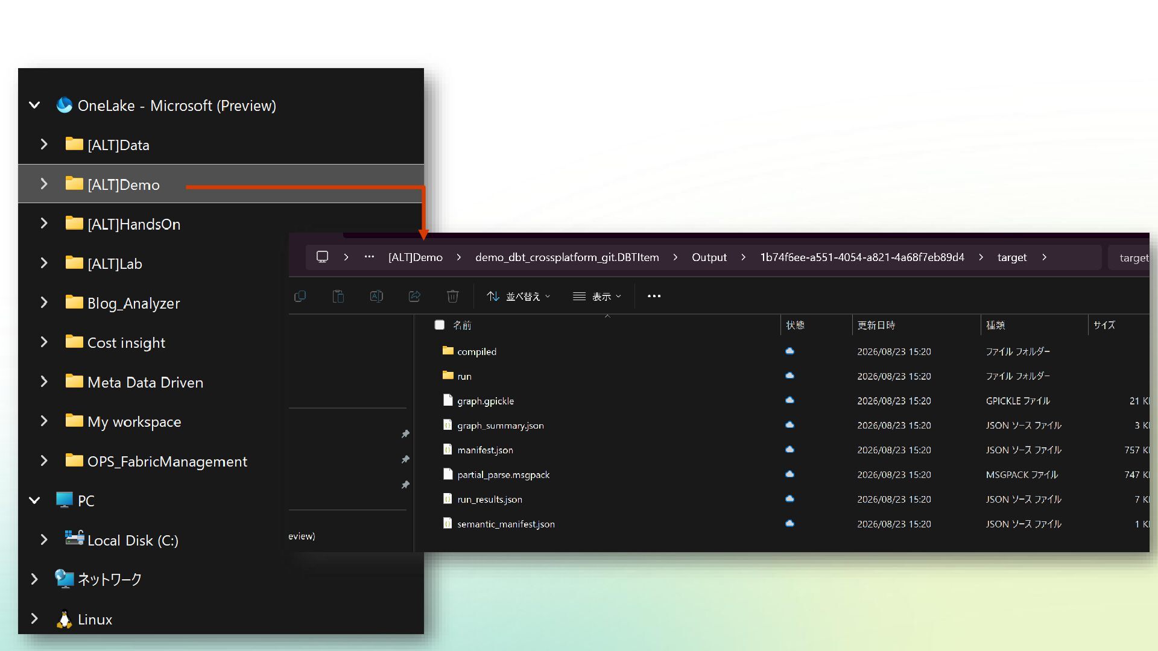Viewport: 1158px width, 651px height.
Task: Select the Meta Data Driven tree item
Action: [154, 382]
